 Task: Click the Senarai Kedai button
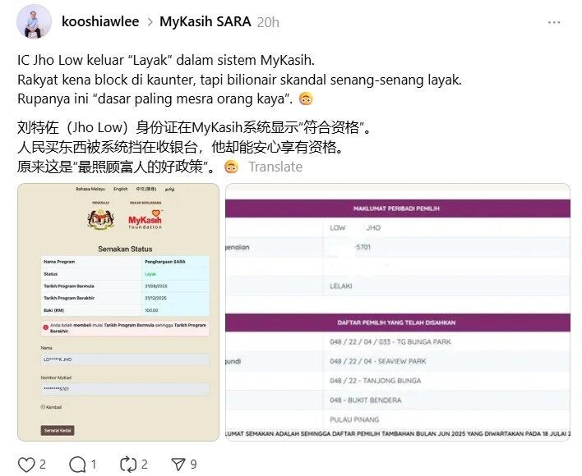coord(58,430)
